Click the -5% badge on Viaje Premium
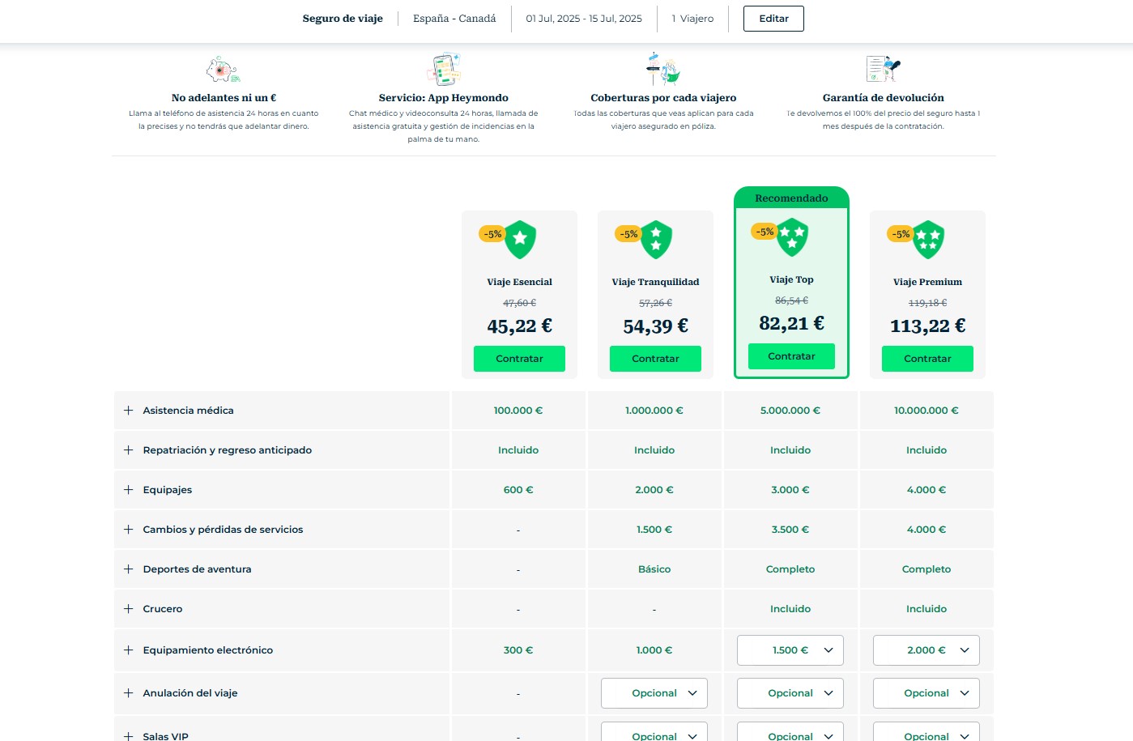The width and height of the screenshot is (1133, 741). [x=901, y=234]
